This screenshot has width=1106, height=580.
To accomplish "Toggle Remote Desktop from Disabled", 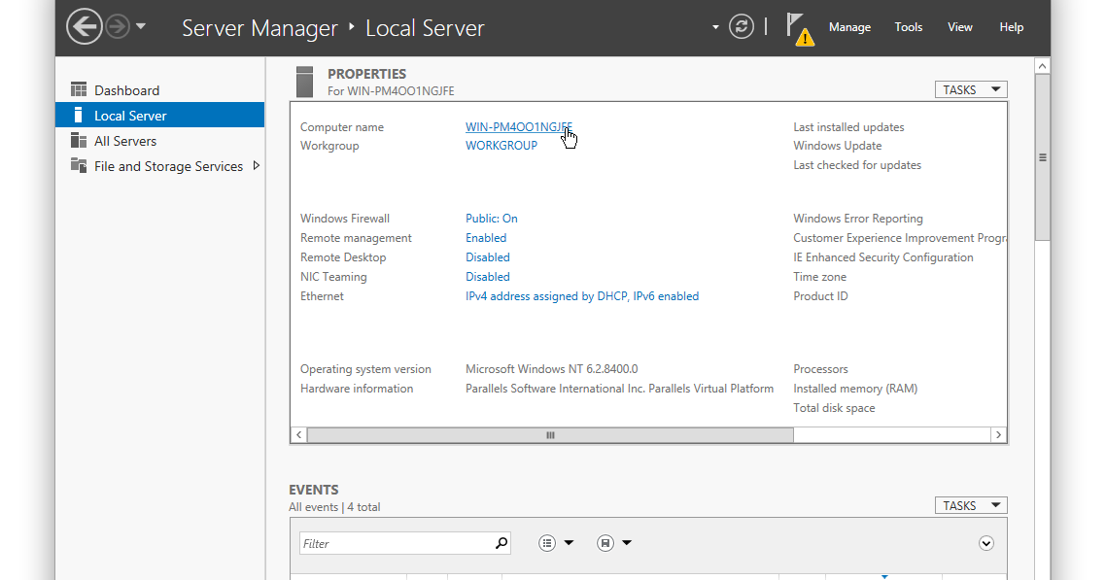I will pyautogui.click(x=487, y=256).
